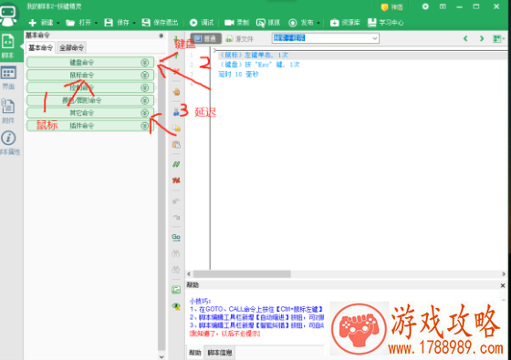Screen dimensions: 511x360
Task: Click the paste clipboard icon
Action: click(176, 144)
